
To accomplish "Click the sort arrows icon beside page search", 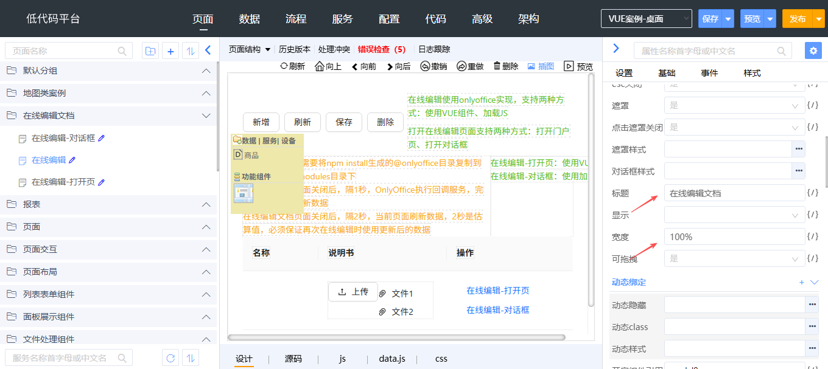I will click(x=191, y=51).
